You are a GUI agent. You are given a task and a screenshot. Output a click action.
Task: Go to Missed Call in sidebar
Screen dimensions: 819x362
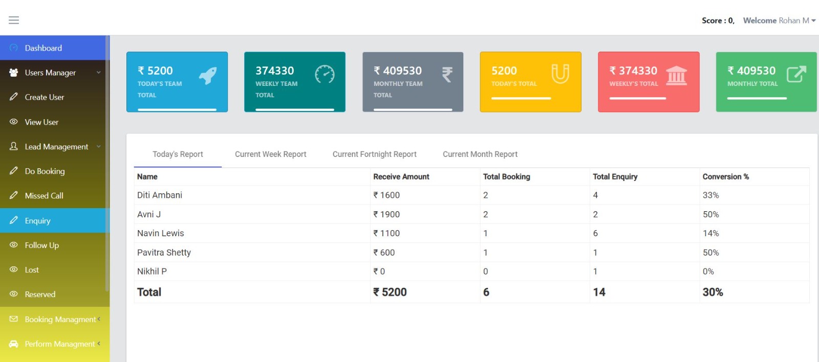[44, 196]
